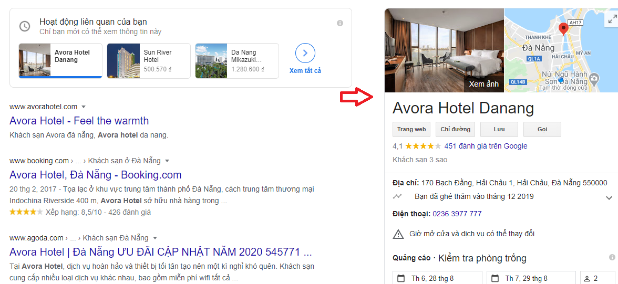The height and width of the screenshot is (284, 618).
Task: Click the warning triangle about opening hours
Action: pos(398,234)
